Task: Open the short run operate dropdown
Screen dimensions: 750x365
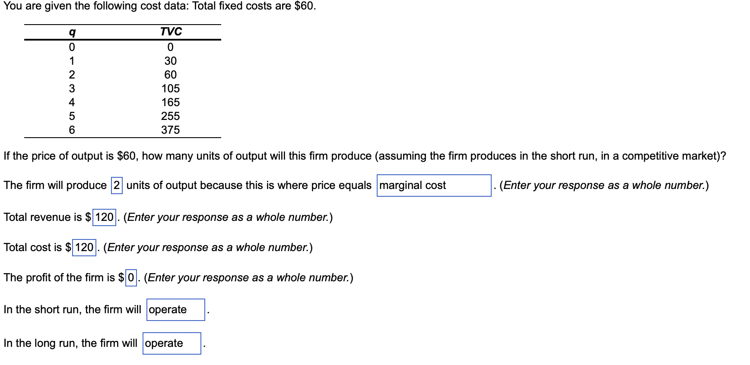Action: pyautogui.click(x=176, y=310)
